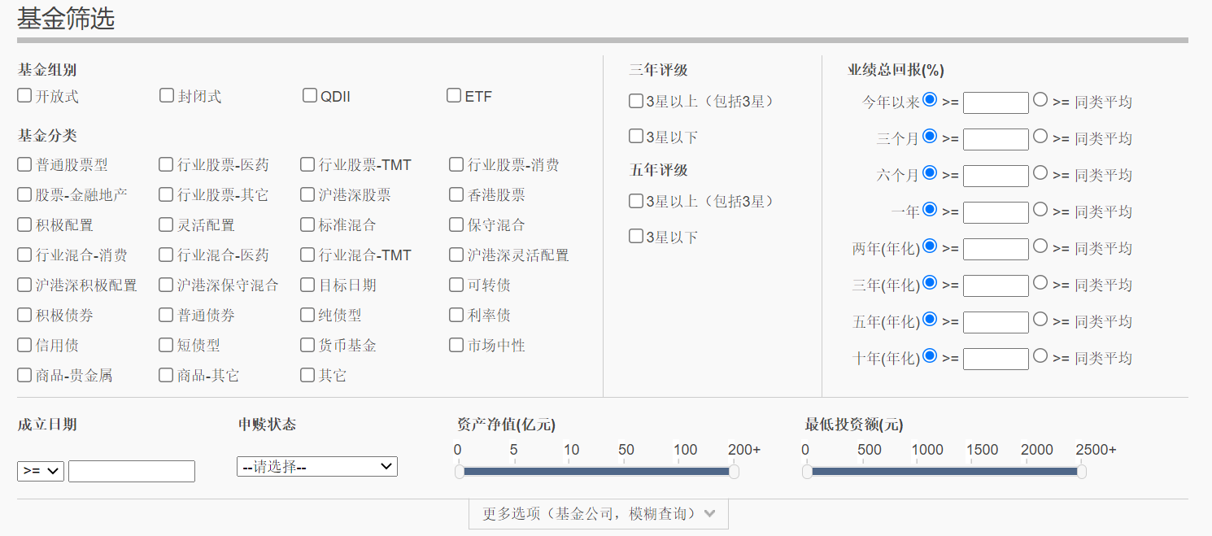Click the 五年(年化) return input box
This screenshot has width=1212, height=536.
click(996, 322)
